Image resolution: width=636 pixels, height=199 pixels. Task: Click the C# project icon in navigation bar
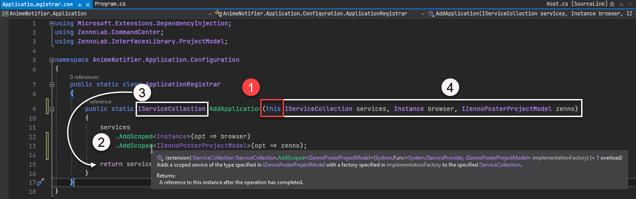pyautogui.click(x=6, y=14)
